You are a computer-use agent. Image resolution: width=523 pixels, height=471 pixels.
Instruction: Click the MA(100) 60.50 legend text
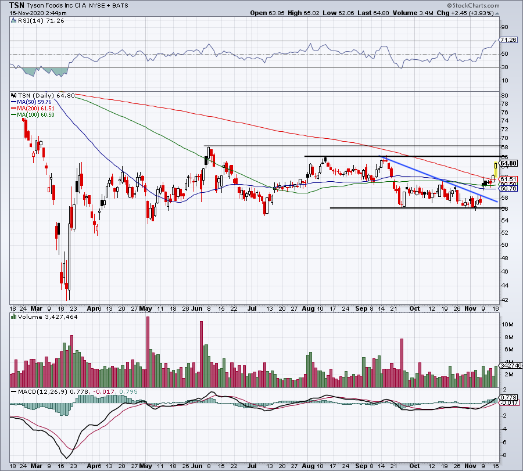click(35, 114)
